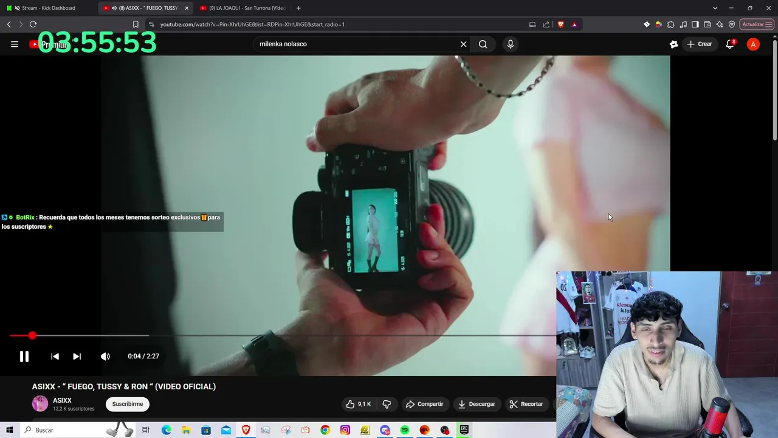This screenshot has width=778, height=438.
Task: Click the share page icon in address bar
Action: pos(546,24)
